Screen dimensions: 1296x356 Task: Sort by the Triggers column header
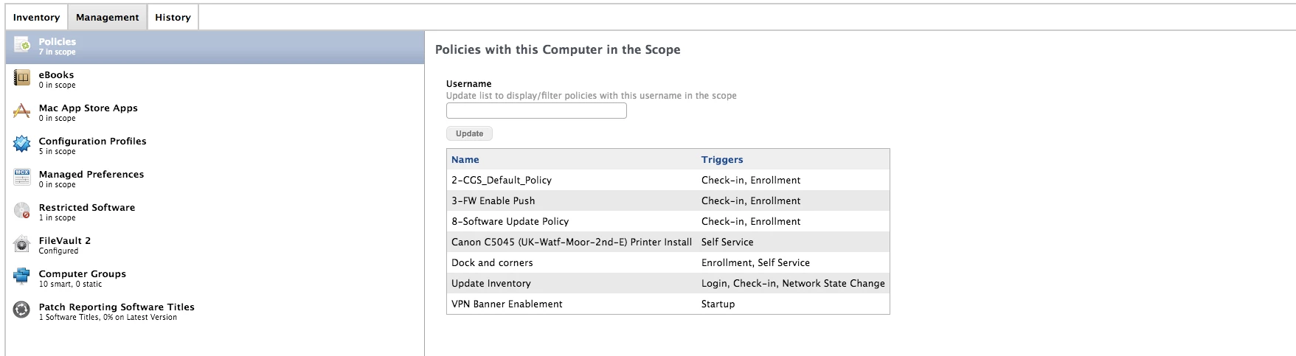point(722,159)
